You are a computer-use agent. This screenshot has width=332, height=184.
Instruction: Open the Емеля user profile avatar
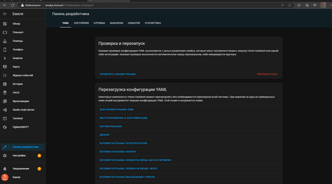5,177
